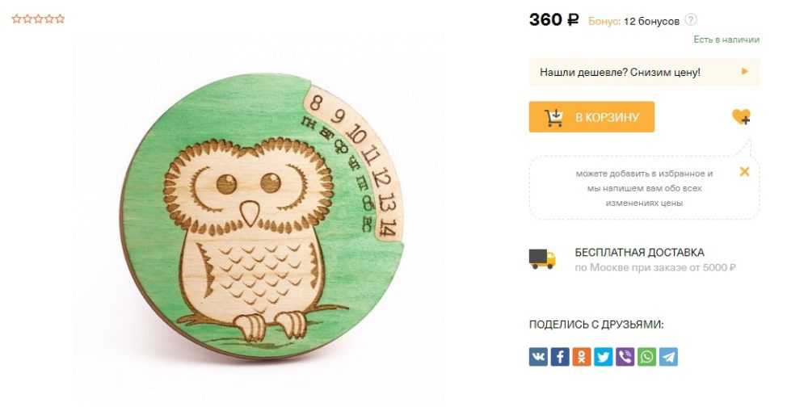The width and height of the screenshot is (808, 411).
Task: Close the favorites tooltip (X)
Action: (744, 172)
